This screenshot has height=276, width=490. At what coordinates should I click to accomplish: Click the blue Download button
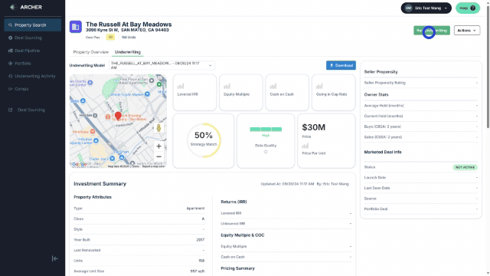pyautogui.click(x=341, y=65)
